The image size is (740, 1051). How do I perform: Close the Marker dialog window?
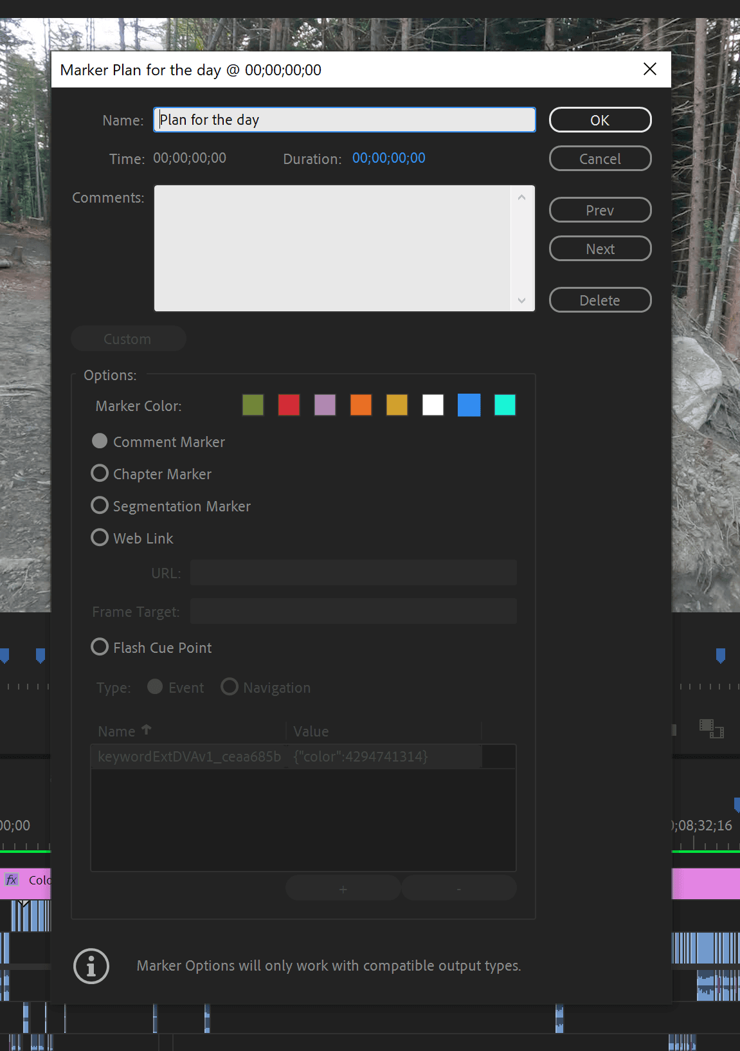click(650, 69)
